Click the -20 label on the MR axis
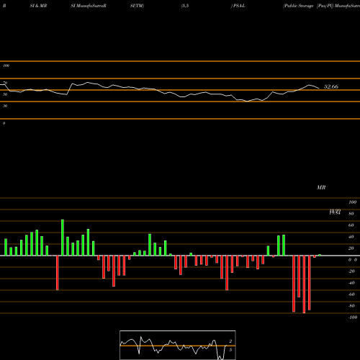360x360 pixels. (x=351, y=271)
